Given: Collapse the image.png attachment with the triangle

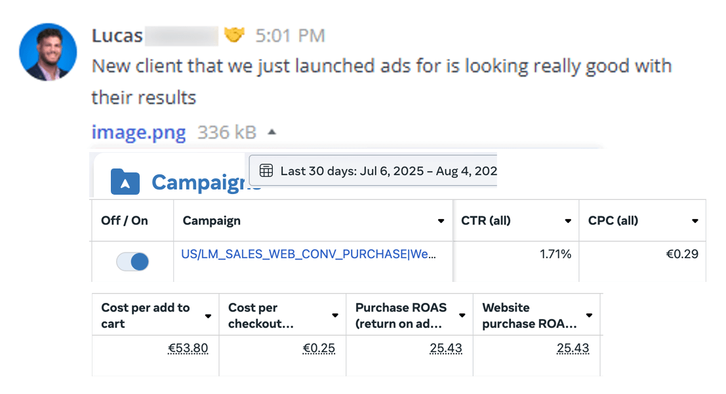Looking at the screenshot, I should [x=272, y=132].
